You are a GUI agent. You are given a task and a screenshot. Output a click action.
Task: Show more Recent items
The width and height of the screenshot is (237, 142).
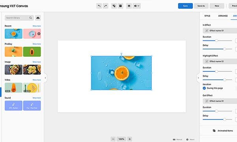(37, 26)
